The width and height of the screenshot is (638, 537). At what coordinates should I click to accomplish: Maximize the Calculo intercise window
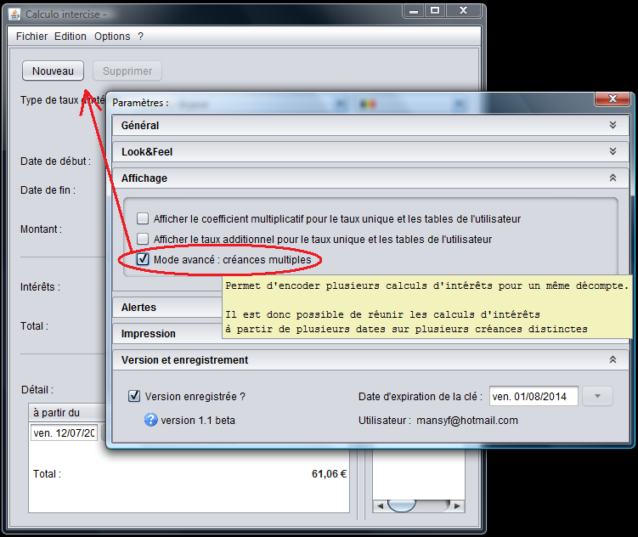click(x=434, y=12)
